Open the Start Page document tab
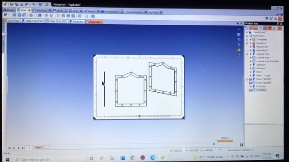289x162 pixels. click(x=13, y=21)
